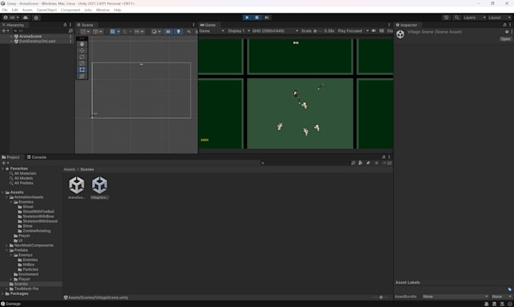Open QHD resolution dropdown

tap(275, 31)
